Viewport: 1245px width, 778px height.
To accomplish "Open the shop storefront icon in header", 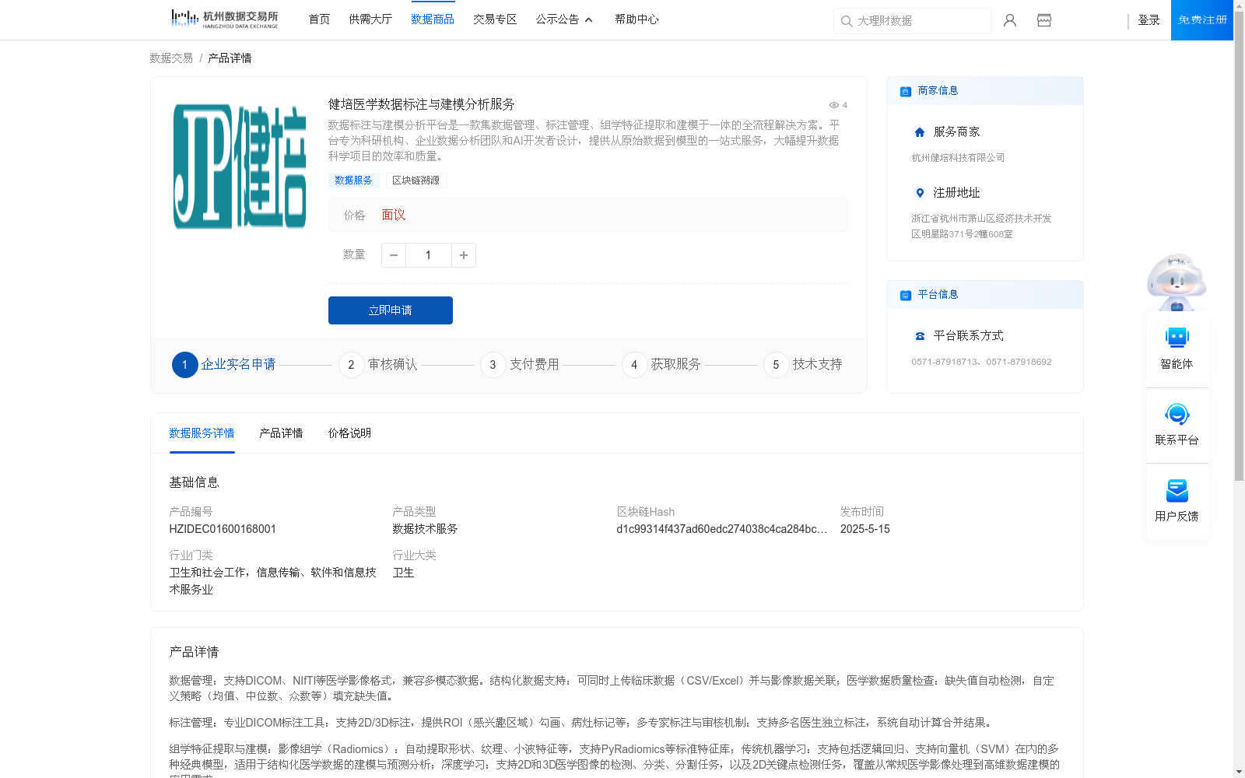I will 1044,20.
